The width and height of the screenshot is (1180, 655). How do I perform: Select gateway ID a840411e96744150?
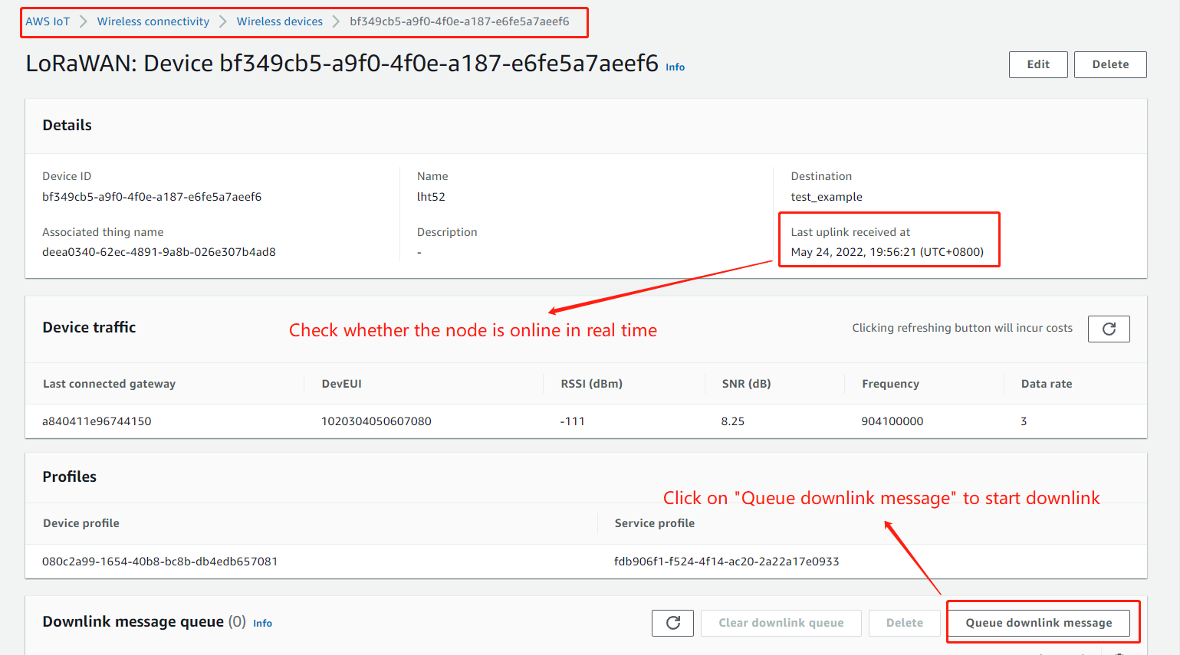point(97,421)
